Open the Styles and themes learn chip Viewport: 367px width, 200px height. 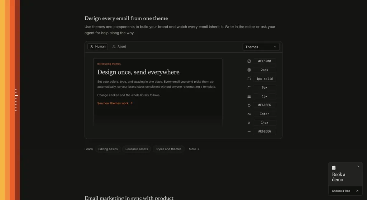click(168, 149)
